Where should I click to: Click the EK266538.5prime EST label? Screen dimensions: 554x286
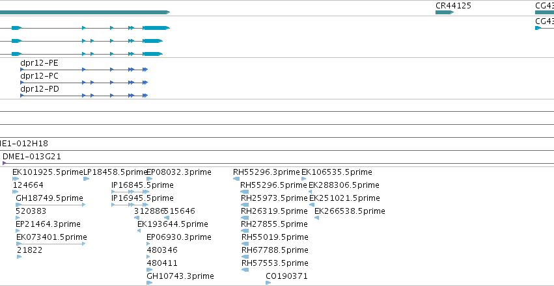tap(350, 211)
